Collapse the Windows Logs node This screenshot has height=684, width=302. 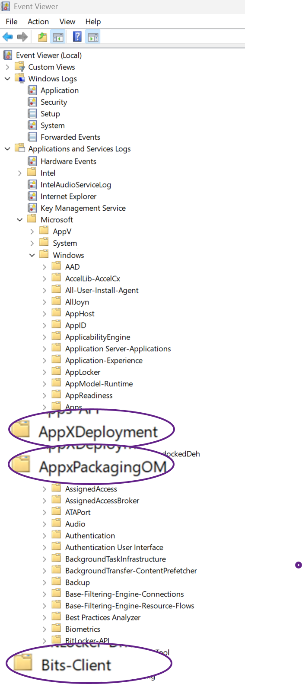7,79
